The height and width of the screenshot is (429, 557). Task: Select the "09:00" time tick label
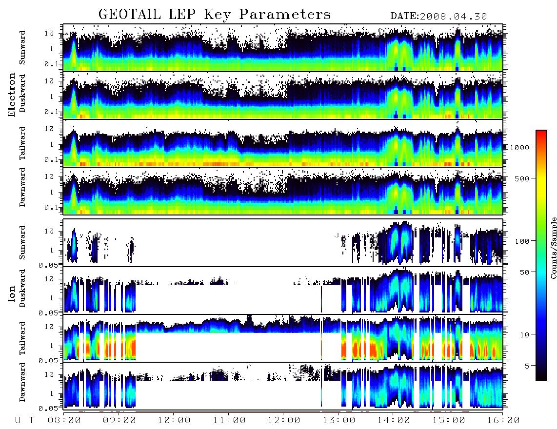pos(119,420)
